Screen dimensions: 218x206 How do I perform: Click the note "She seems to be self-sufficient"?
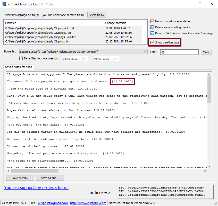(50, 161)
